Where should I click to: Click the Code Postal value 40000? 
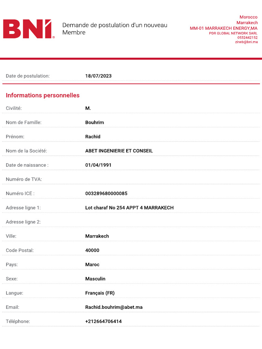pos(92,251)
